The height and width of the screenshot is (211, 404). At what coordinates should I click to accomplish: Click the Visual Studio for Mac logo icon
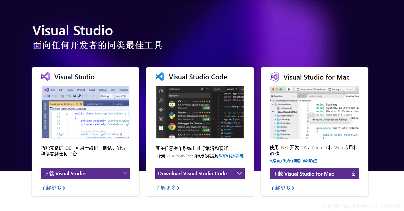(274, 77)
